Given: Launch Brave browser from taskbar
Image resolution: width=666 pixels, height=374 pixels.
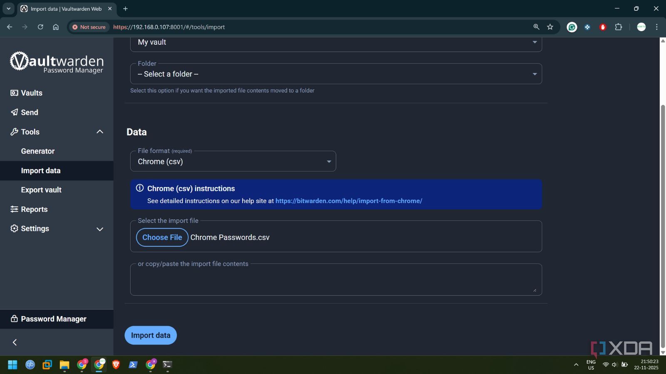Looking at the screenshot, I should [116, 365].
